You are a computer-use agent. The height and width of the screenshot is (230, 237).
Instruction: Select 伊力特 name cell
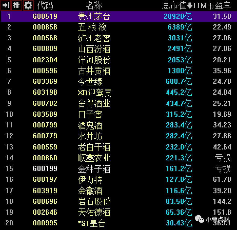click(90, 179)
